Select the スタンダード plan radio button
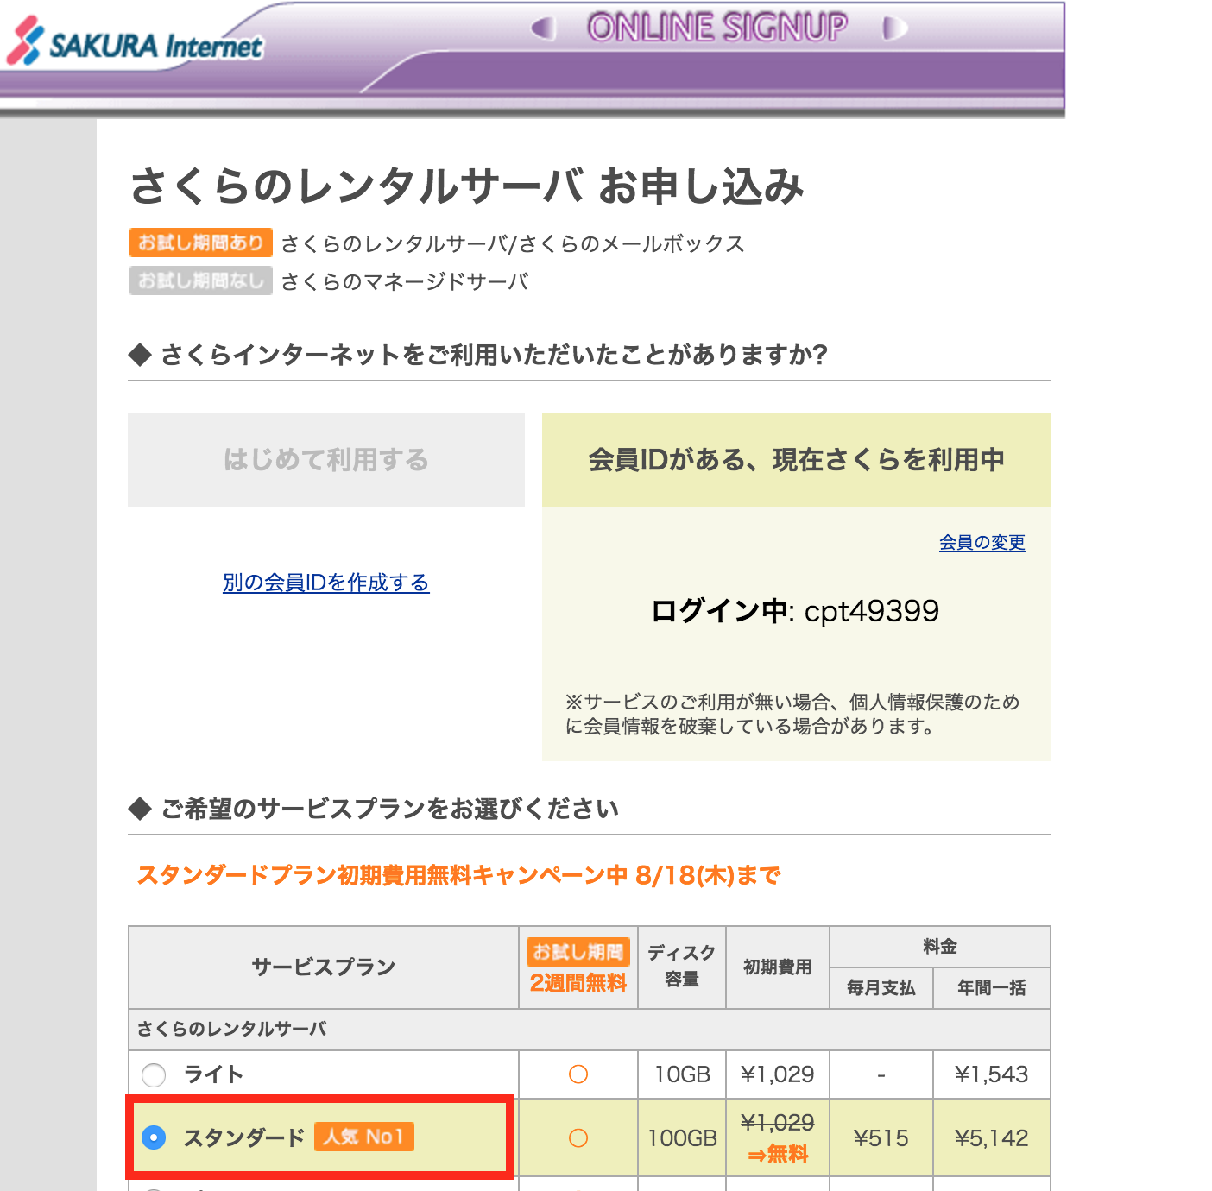This screenshot has height=1191, width=1212. (x=154, y=1137)
